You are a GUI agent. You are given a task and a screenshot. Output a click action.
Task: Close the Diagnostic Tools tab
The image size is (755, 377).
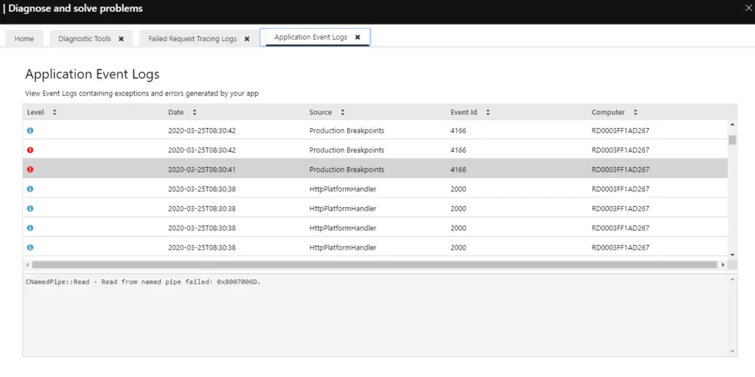[121, 38]
